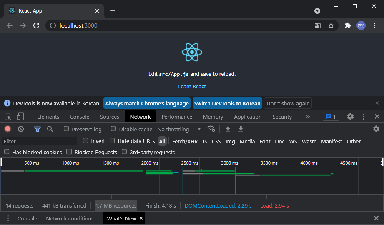Viewport: 384px width, 225px height.
Task: Switch to the Sources tab
Action: tap(110, 117)
